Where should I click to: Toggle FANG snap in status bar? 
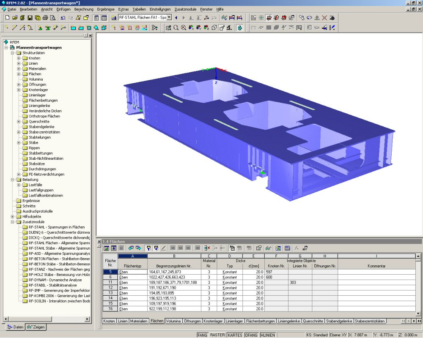click(202, 335)
